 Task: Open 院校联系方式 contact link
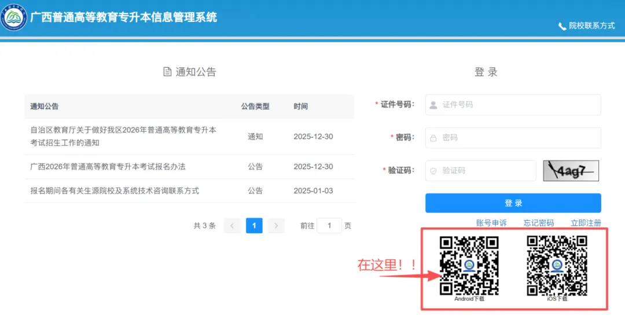pos(592,26)
